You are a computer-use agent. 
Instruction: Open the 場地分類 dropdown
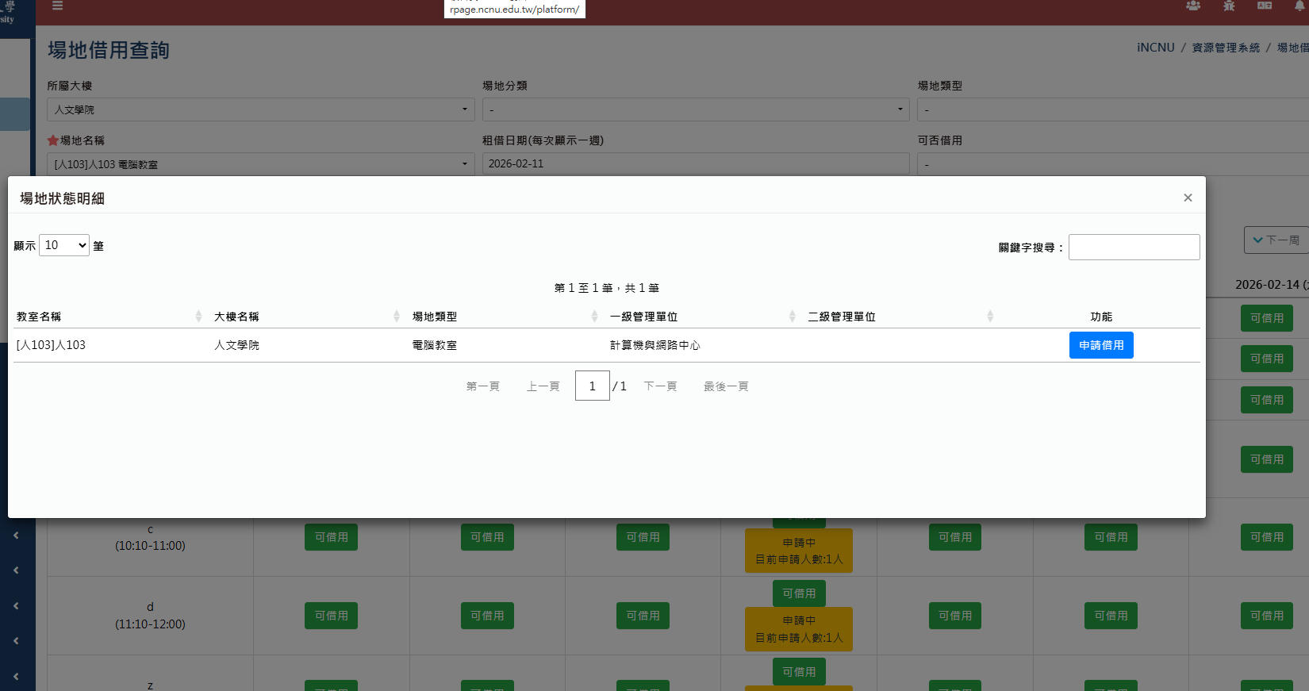click(x=696, y=109)
